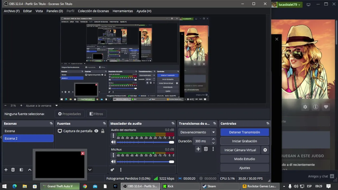338x190 pixels.
Task: Mute Audio del escritorio speaker icon
Action: [113, 142]
